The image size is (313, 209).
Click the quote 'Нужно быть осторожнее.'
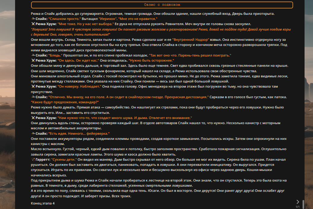click(x=151, y=60)
